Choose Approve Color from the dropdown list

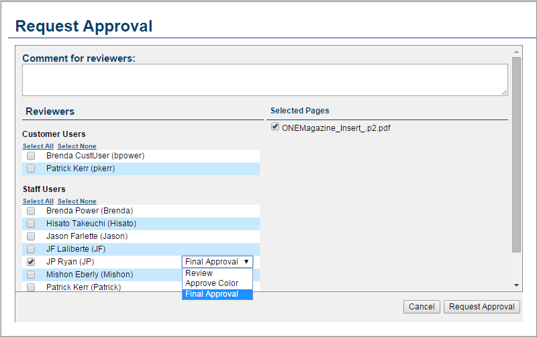click(x=211, y=283)
